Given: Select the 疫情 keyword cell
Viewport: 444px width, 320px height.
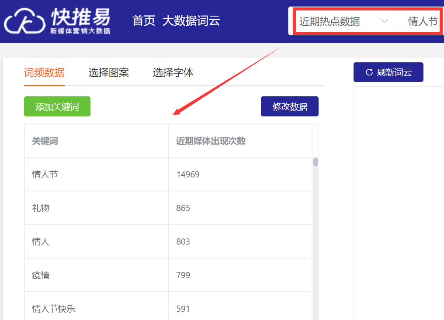Looking at the screenshot, I should [97, 275].
